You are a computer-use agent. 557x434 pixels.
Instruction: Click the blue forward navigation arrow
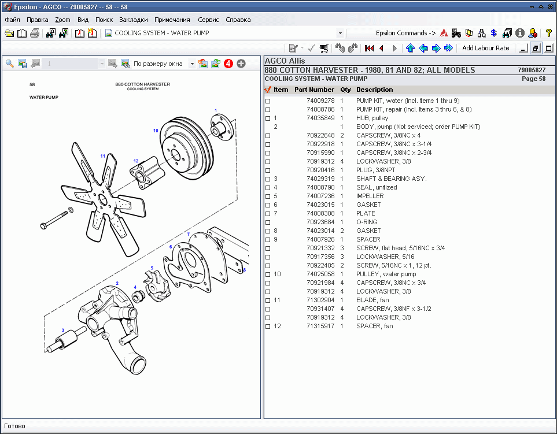click(436, 48)
